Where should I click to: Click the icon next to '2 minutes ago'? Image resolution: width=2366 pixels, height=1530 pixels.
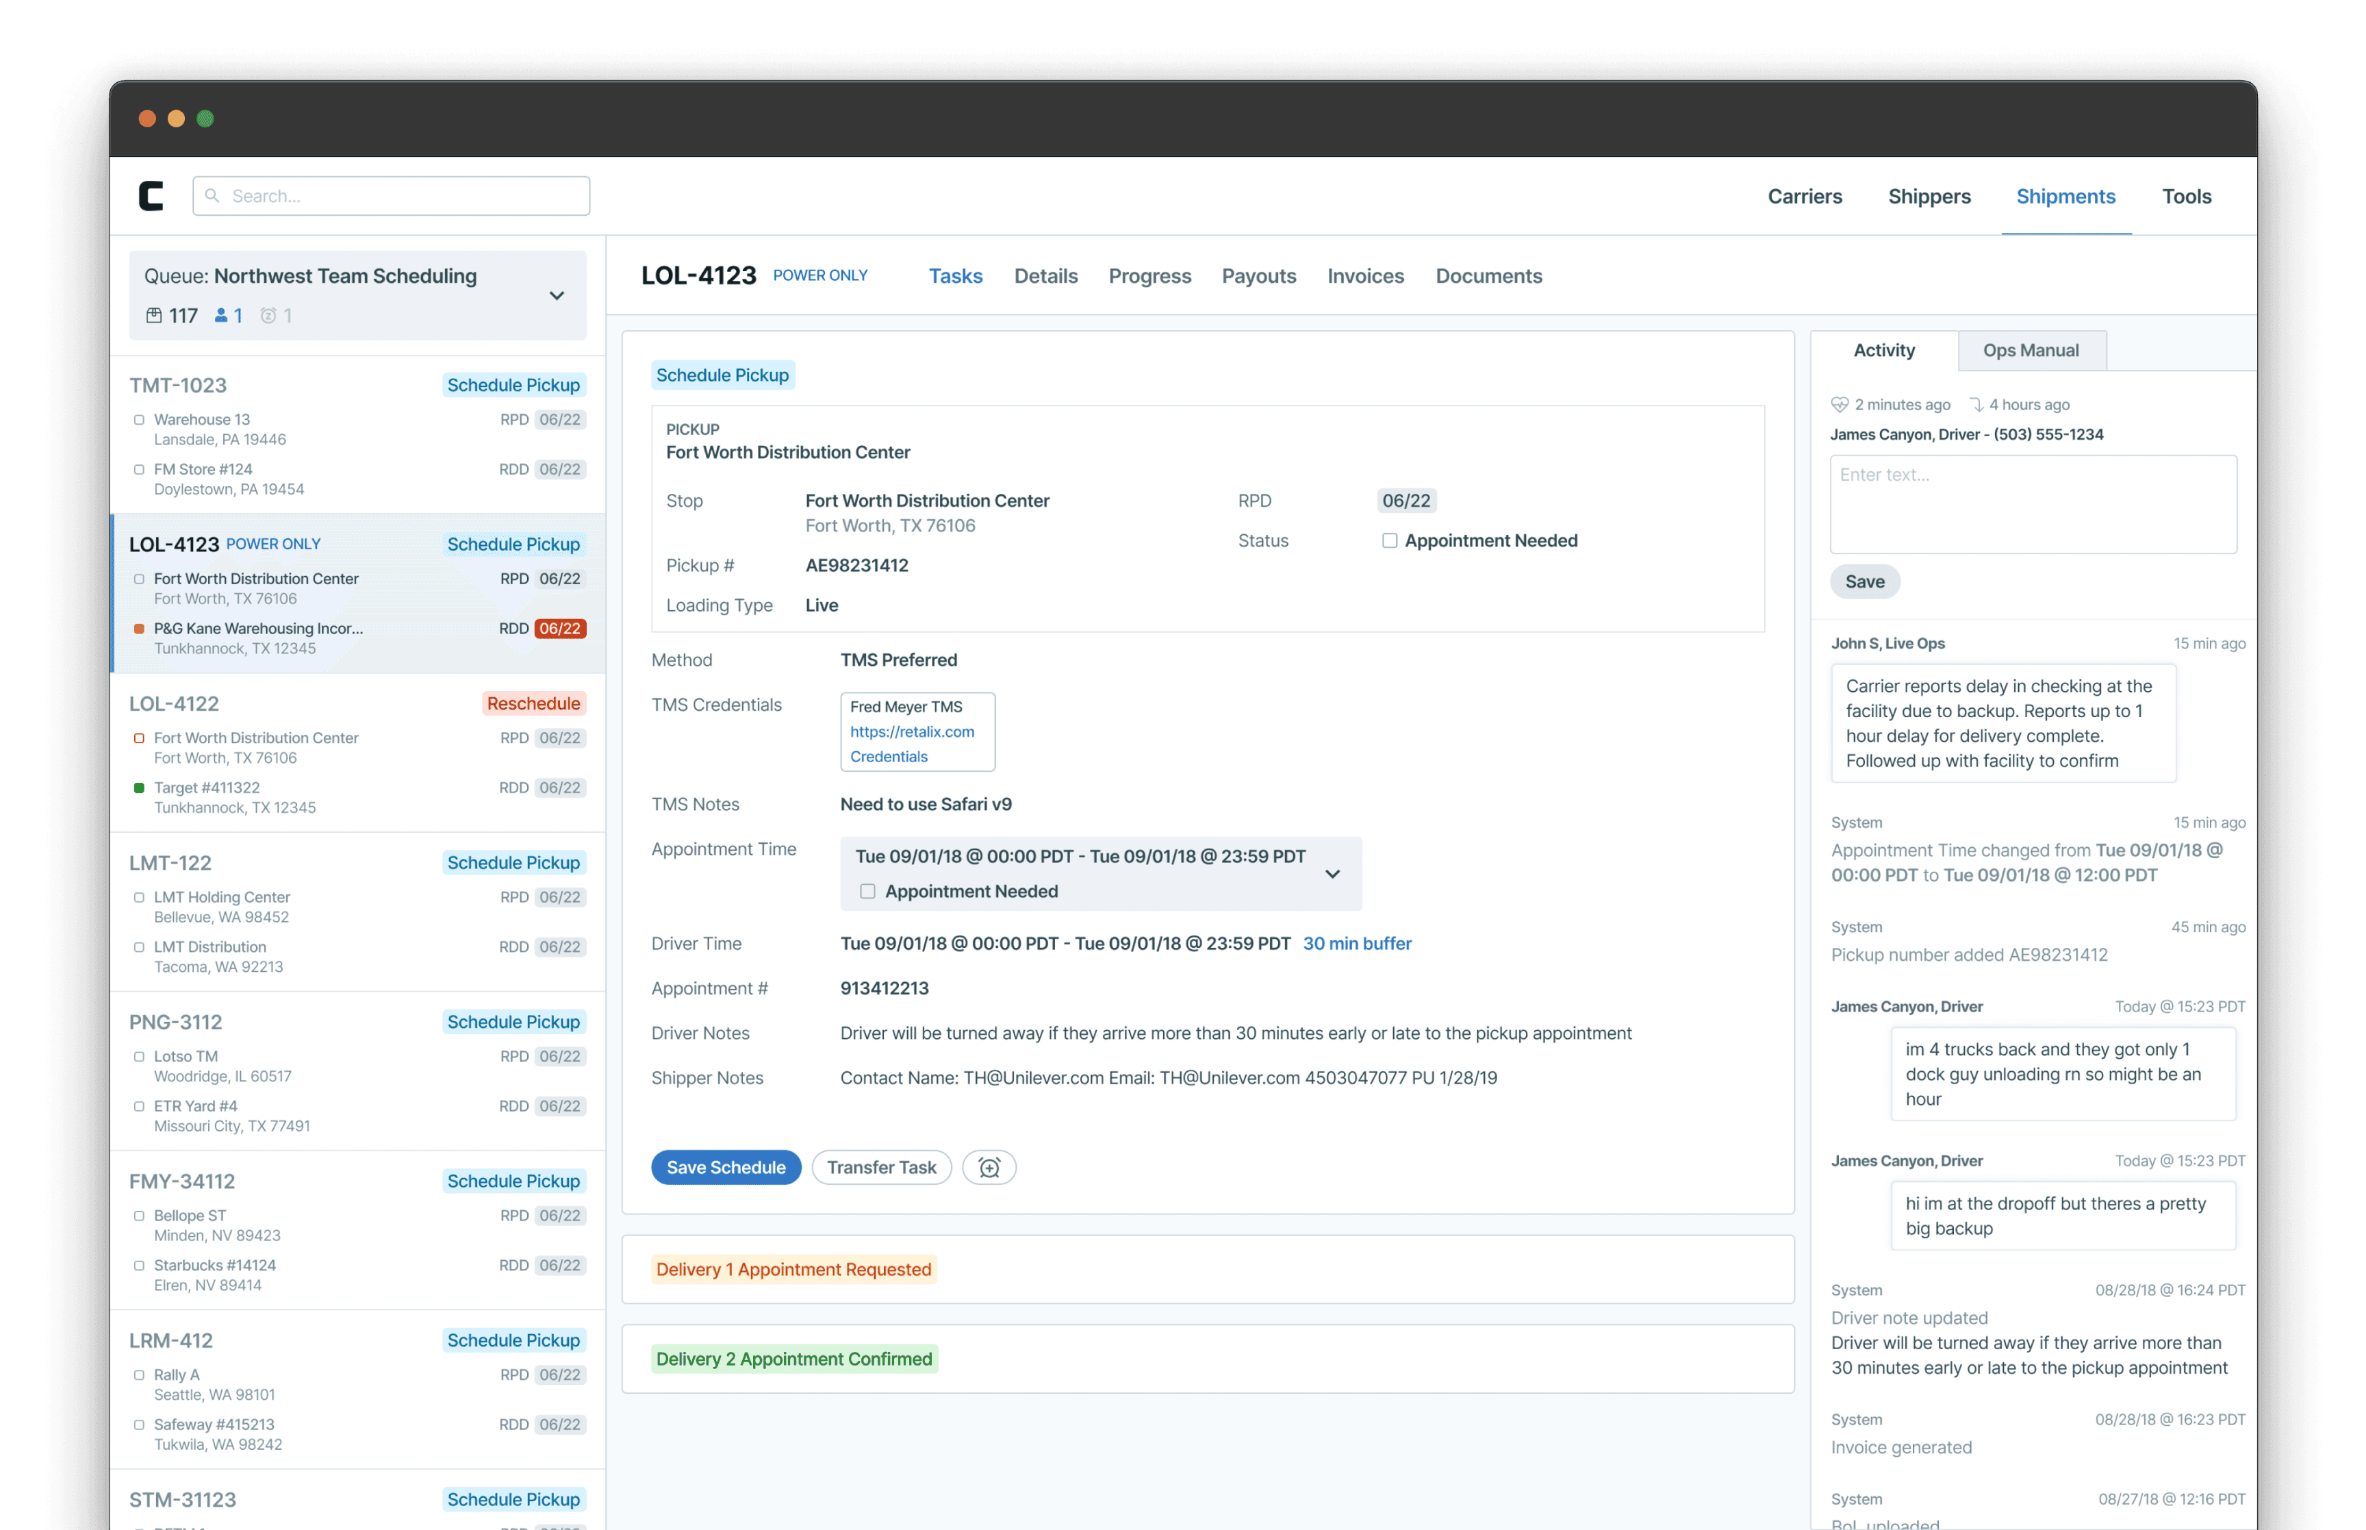pos(1840,404)
